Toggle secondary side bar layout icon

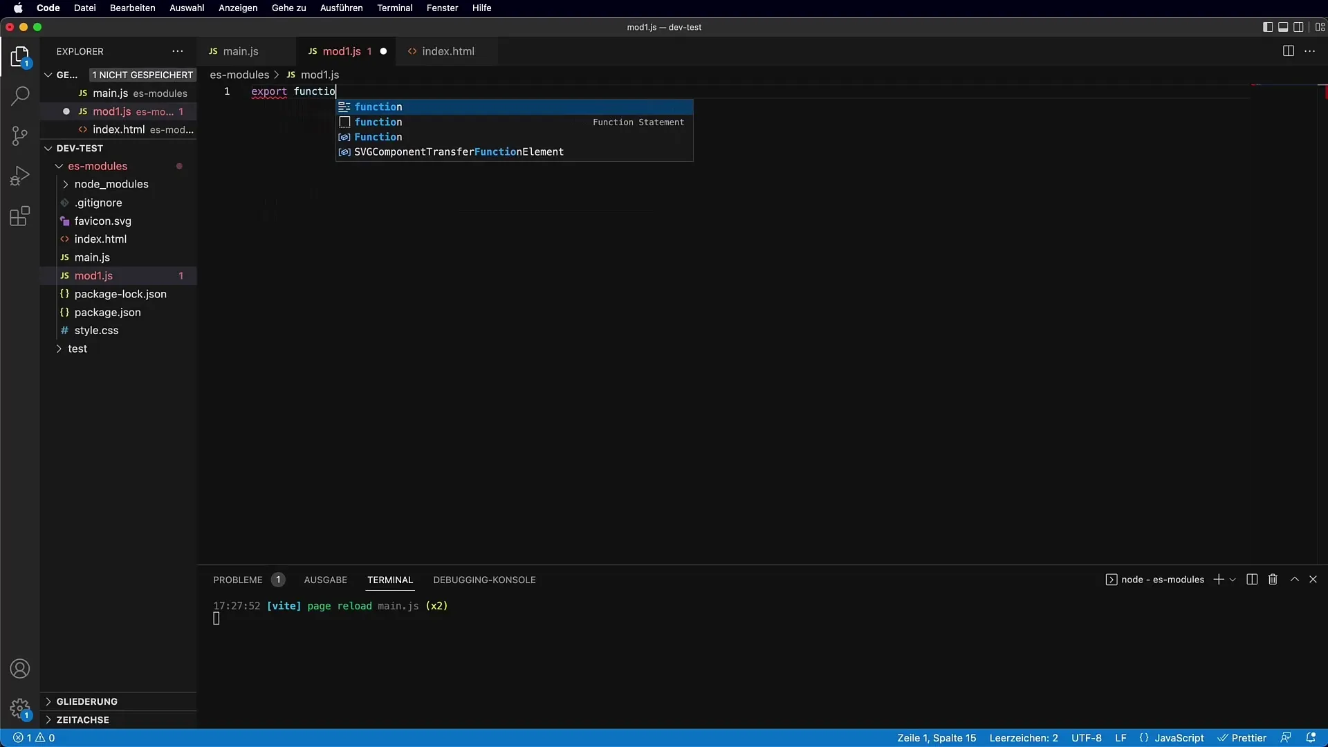pyautogui.click(x=1299, y=27)
